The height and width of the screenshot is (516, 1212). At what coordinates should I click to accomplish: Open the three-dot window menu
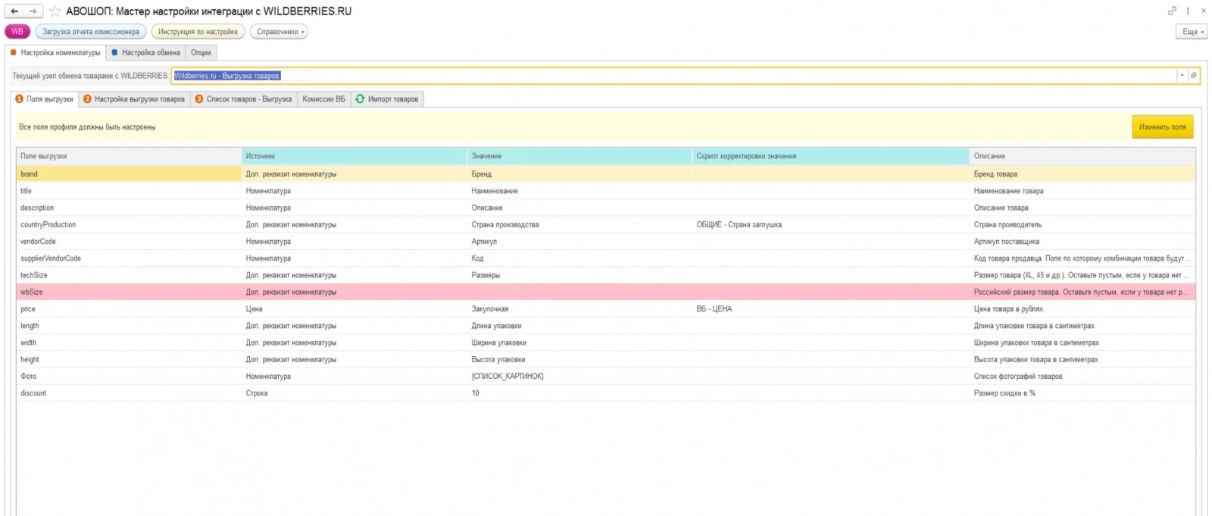(x=1188, y=11)
